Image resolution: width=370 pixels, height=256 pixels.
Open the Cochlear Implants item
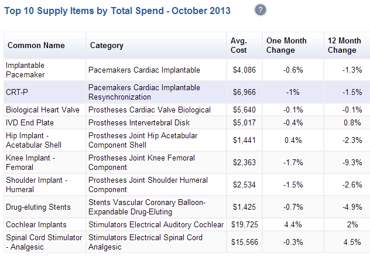tap(36, 225)
